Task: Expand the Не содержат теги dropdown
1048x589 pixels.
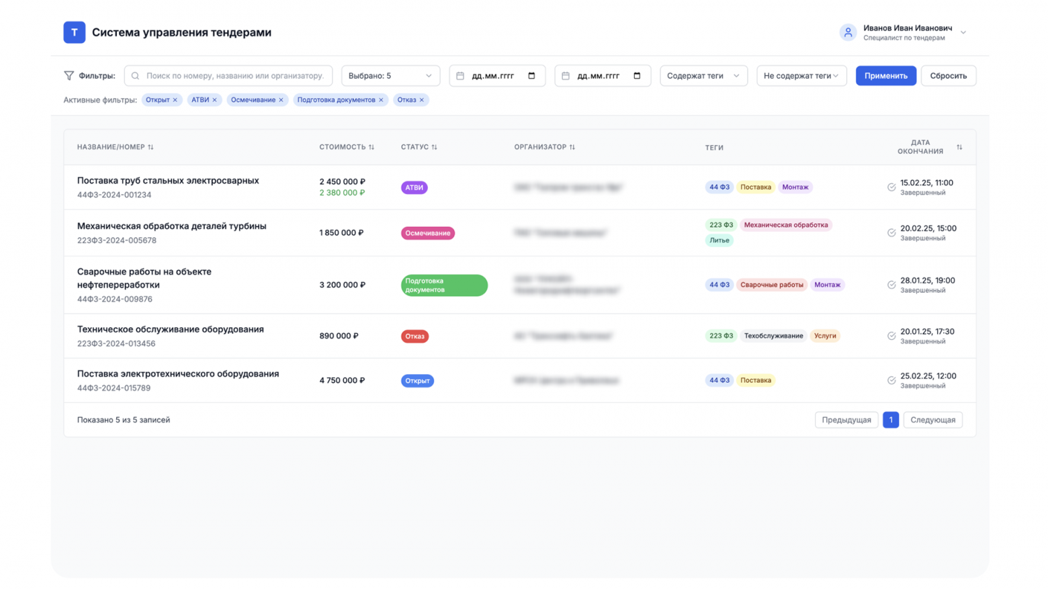Action: 801,76
